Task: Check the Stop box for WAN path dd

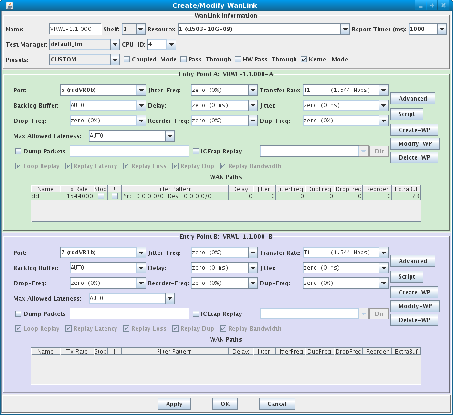Action: (x=101, y=196)
